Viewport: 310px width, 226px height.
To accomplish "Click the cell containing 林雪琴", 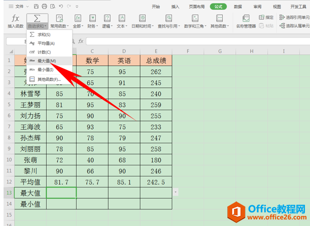I will coord(30,94).
